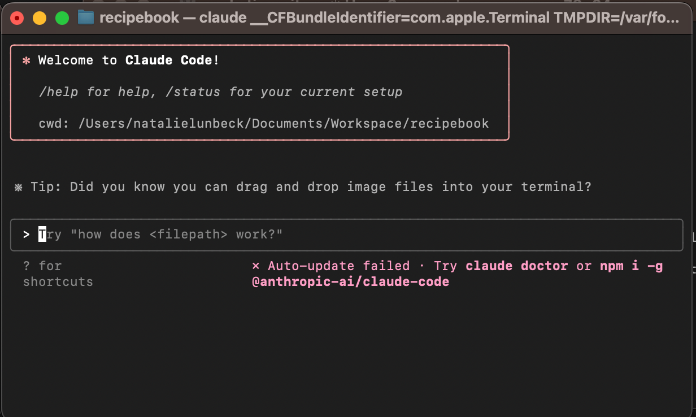Viewport: 696px width, 417px height.
Task: Zoom the window with the green button
Action: (x=62, y=18)
